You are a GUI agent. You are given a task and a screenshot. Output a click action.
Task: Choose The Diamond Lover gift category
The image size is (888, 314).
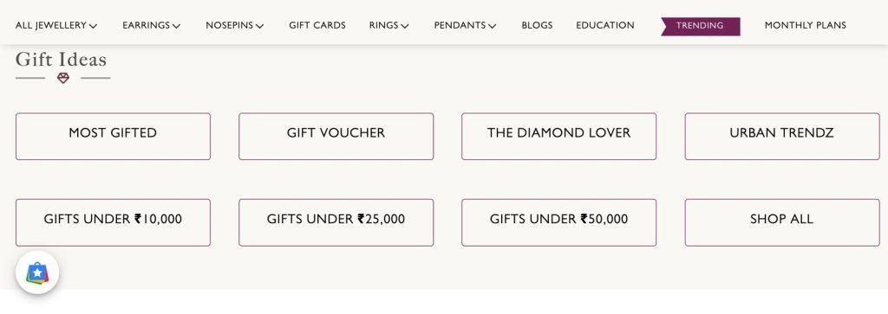point(559,136)
